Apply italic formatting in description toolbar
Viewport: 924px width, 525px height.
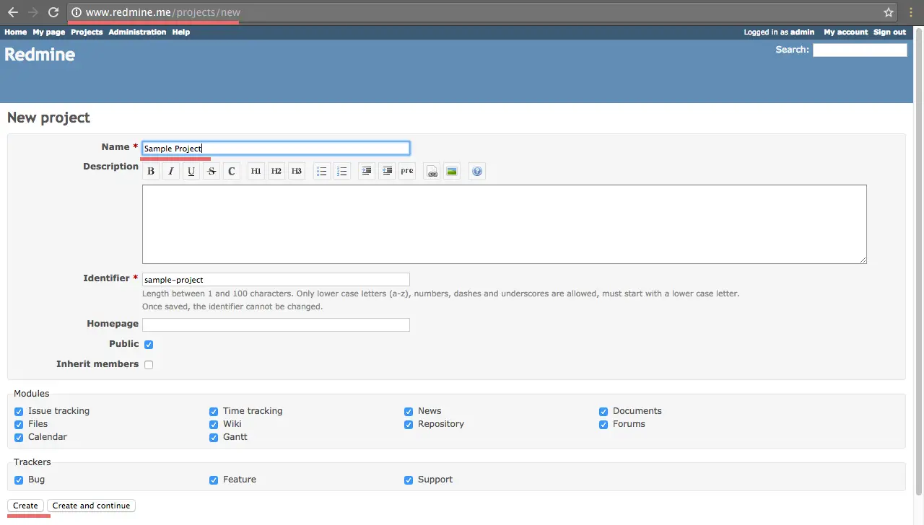pyautogui.click(x=171, y=171)
